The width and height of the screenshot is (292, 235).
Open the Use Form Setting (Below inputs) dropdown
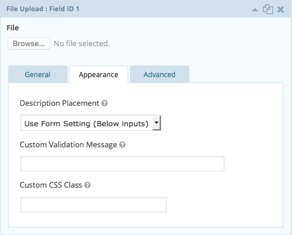91,123
